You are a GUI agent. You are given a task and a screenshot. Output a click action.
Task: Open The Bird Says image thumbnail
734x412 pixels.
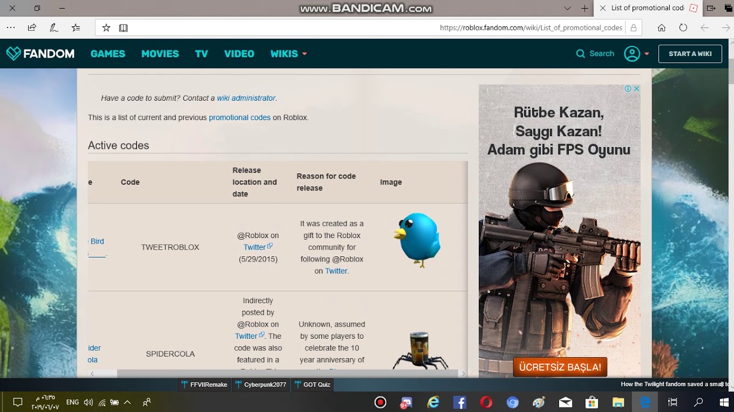click(x=417, y=240)
